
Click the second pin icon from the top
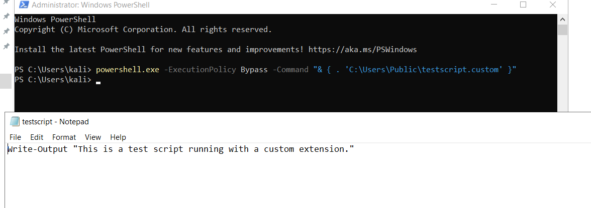pos(6,16)
